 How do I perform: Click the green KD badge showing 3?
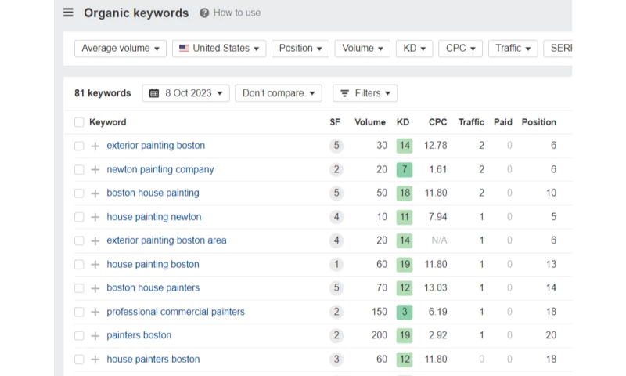[404, 312]
